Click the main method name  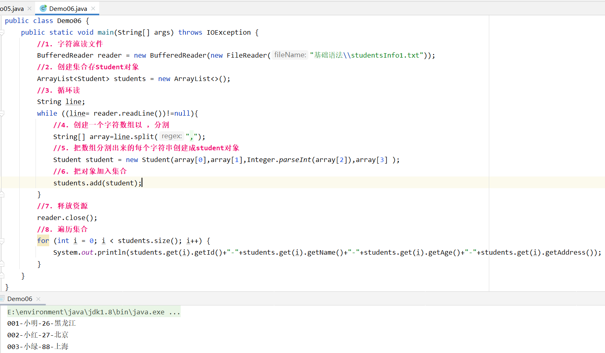(x=106, y=32)
